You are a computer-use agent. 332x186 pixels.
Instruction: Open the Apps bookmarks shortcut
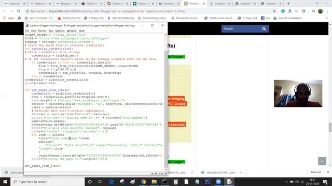pos(9,18)
